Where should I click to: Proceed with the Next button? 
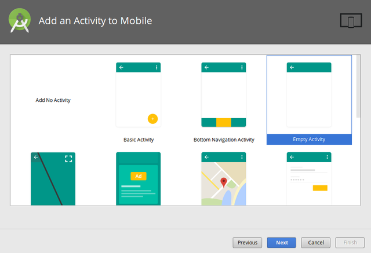(x=282, y=243)
